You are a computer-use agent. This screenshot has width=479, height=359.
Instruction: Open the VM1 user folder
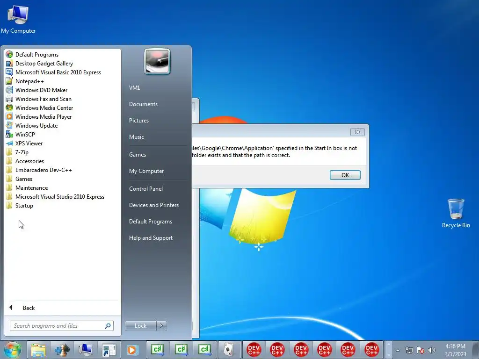tap(134, 87)
